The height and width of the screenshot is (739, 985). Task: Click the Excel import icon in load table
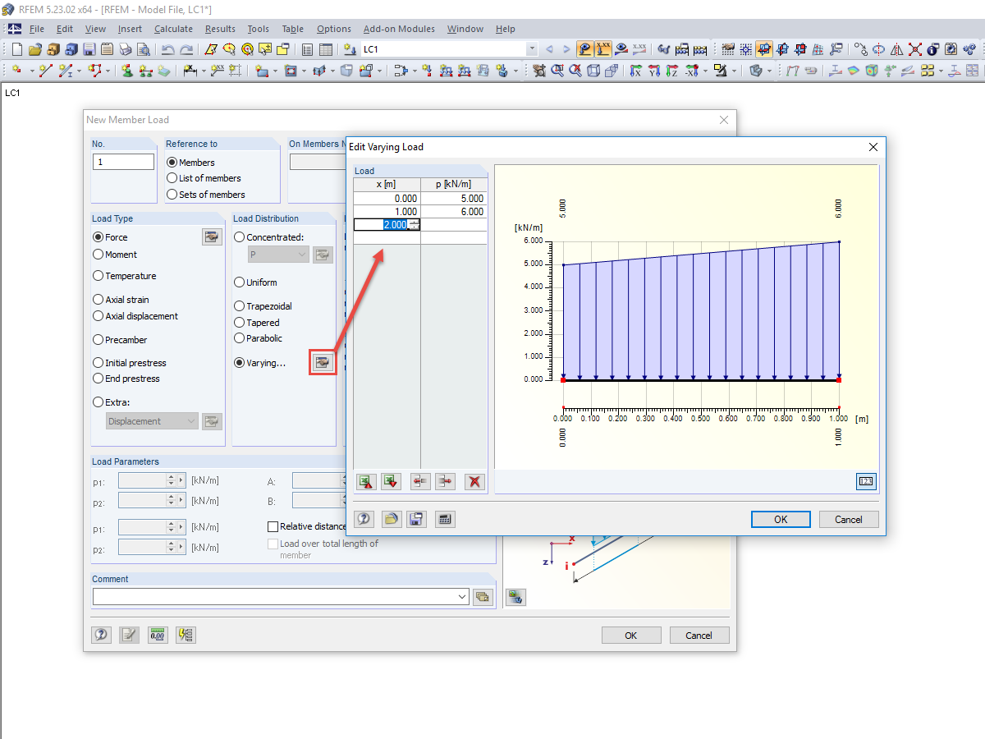391,482
